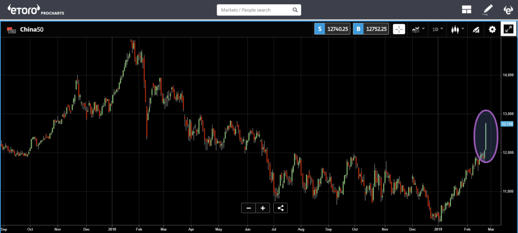Open the 1D timeframe dropdown
Viewport: 518px width, 233px height.
[x=438, y=30]
